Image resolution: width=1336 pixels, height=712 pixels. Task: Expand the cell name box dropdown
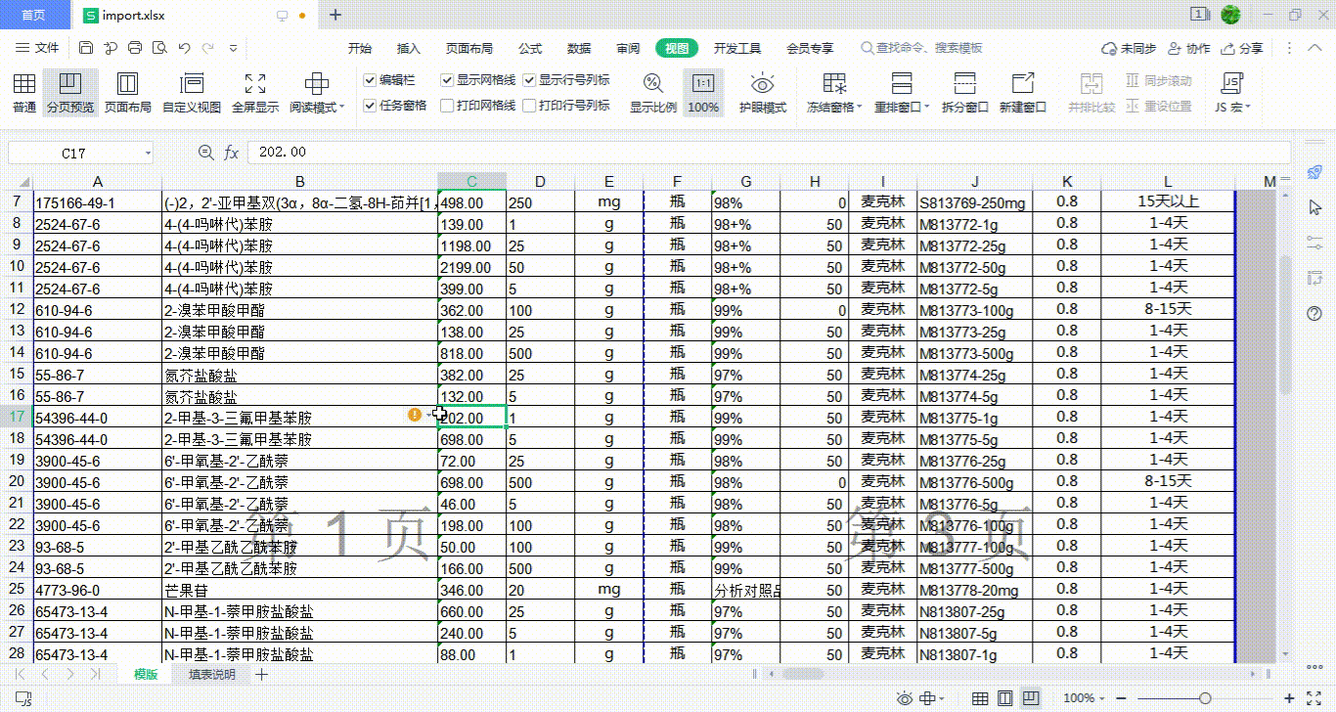[x=148, y=153]
